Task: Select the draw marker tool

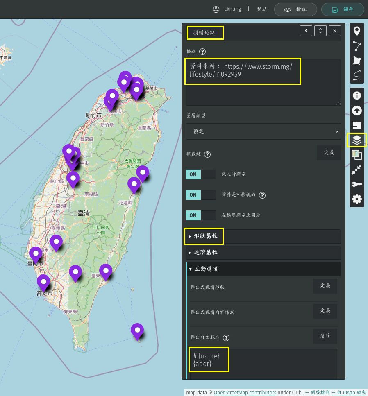Action: coord(357,31)
